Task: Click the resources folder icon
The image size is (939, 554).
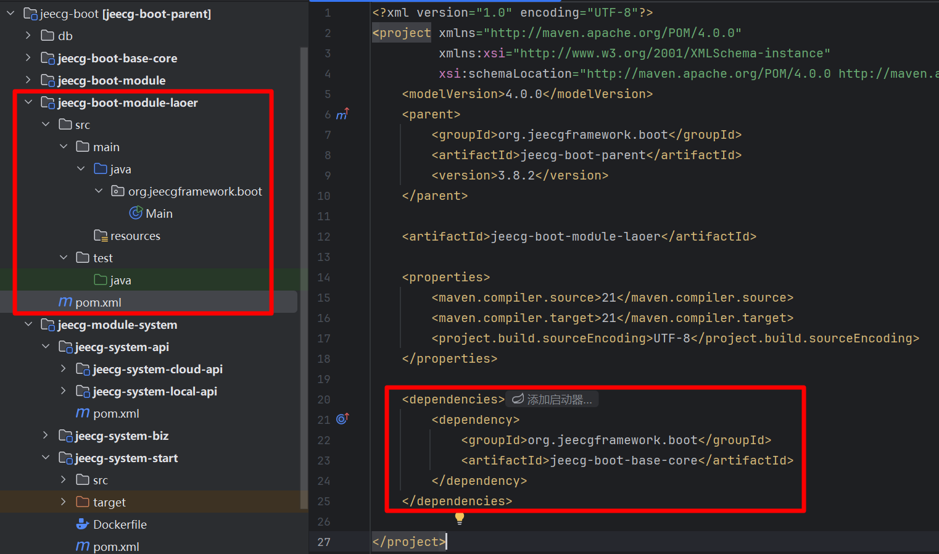Action: click(100, 235)
